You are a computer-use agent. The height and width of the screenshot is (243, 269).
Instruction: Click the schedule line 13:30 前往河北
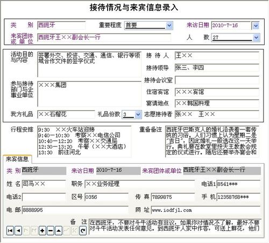pyautogui.click(x=60, y=152)
